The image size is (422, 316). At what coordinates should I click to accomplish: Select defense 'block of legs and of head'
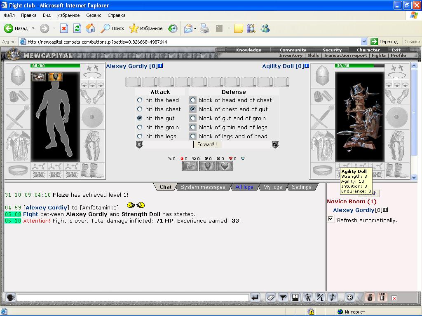coord(193,136)
